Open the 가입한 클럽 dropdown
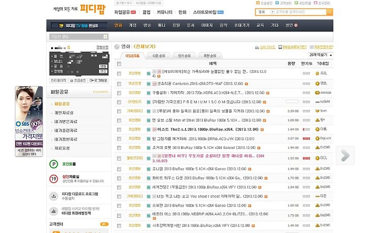Screen dimensions: 365x233 pos(79,36)
